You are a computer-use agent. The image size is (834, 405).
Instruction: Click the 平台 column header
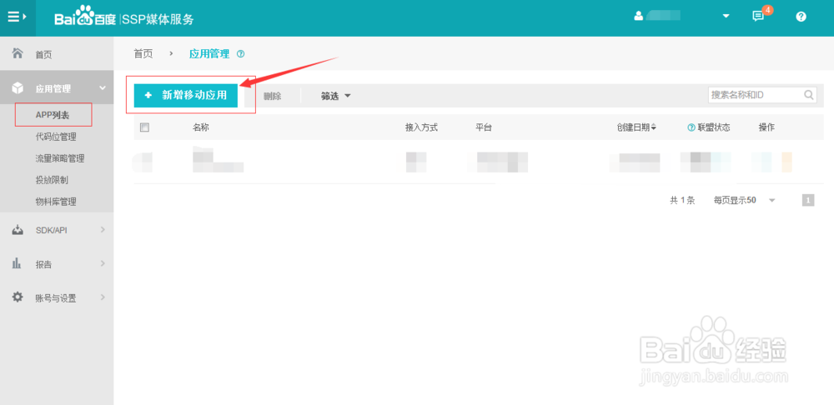click(484, 127)
